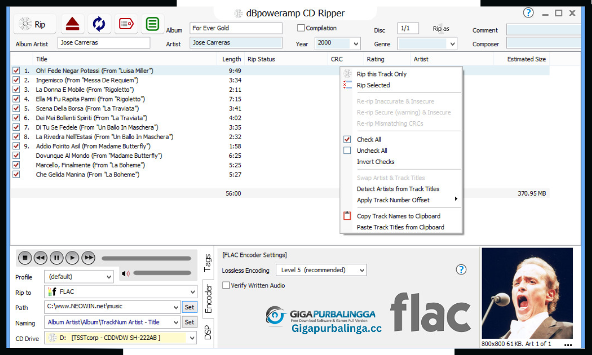Select Paste Track Titles from Clipboard

coord(401,227)
